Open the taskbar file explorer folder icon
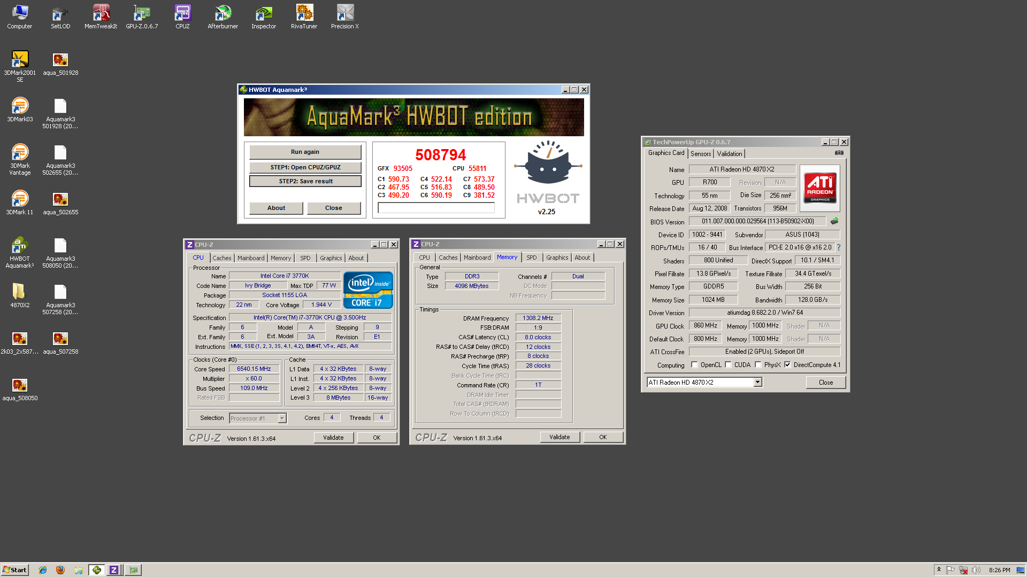The image size is (1027, 577). click(79, 570)
